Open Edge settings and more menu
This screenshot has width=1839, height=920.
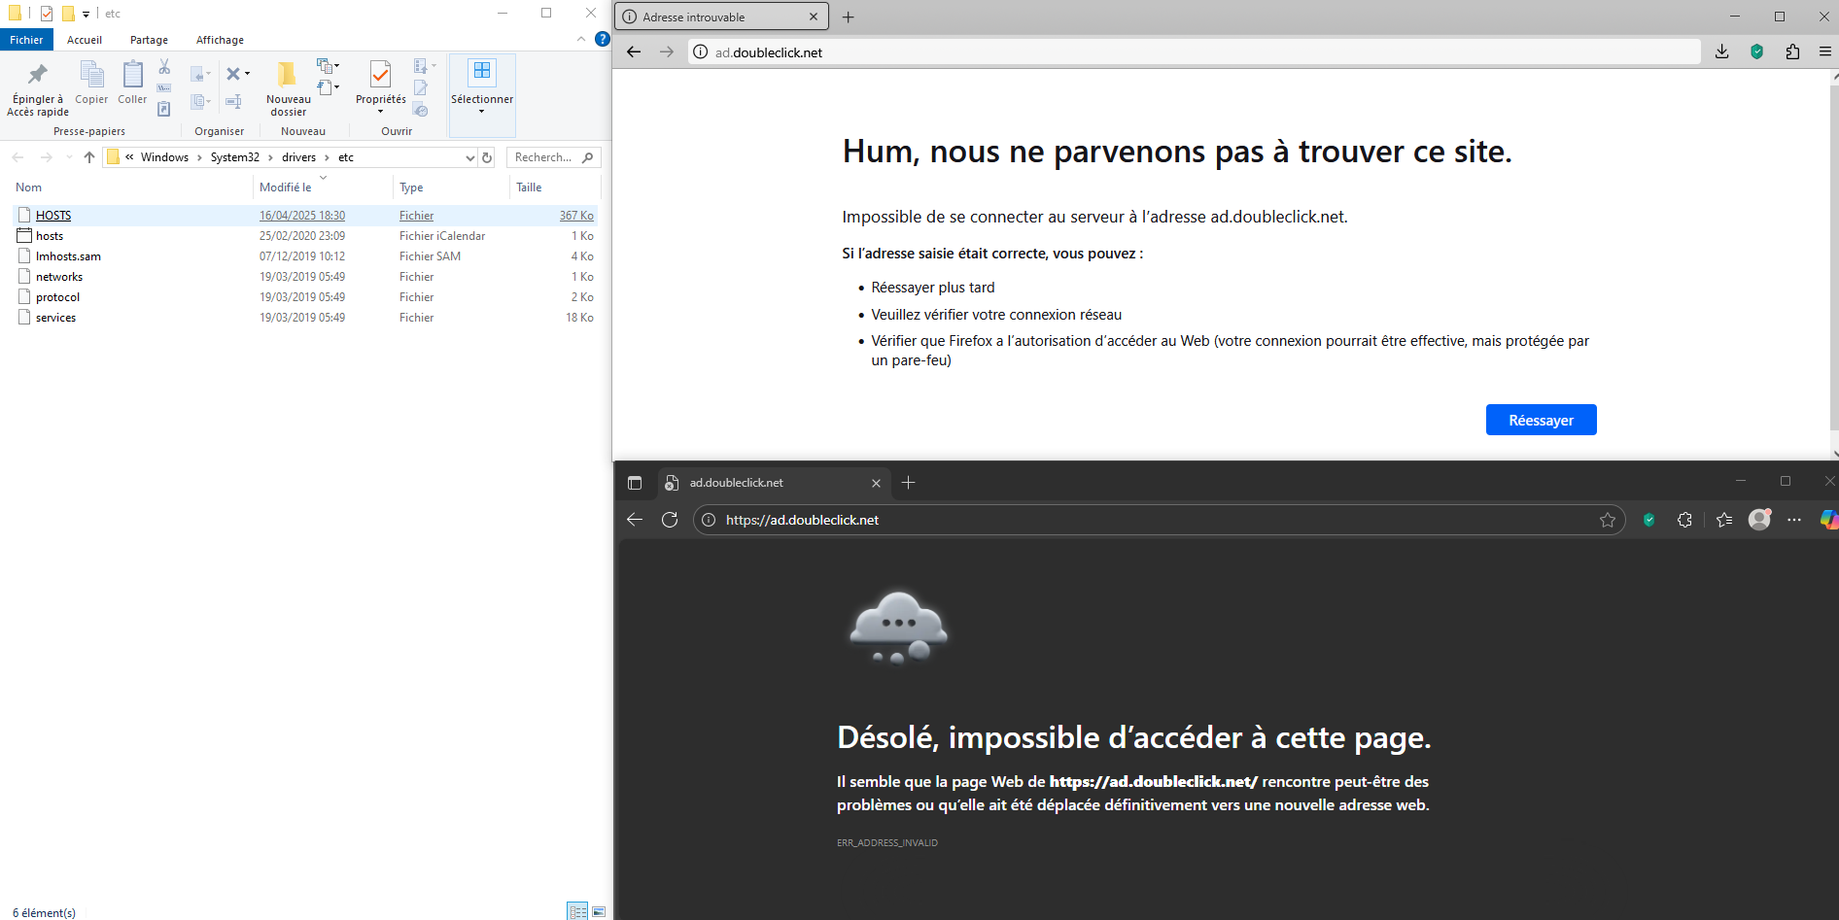(x=1794, y=520)
